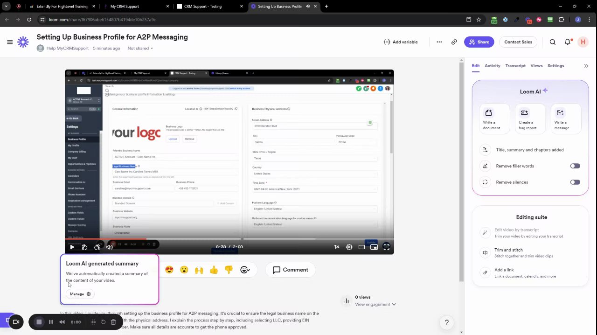
Task: Click the camera bubble button
Action: pyautogui.click(x=16, y=322)
